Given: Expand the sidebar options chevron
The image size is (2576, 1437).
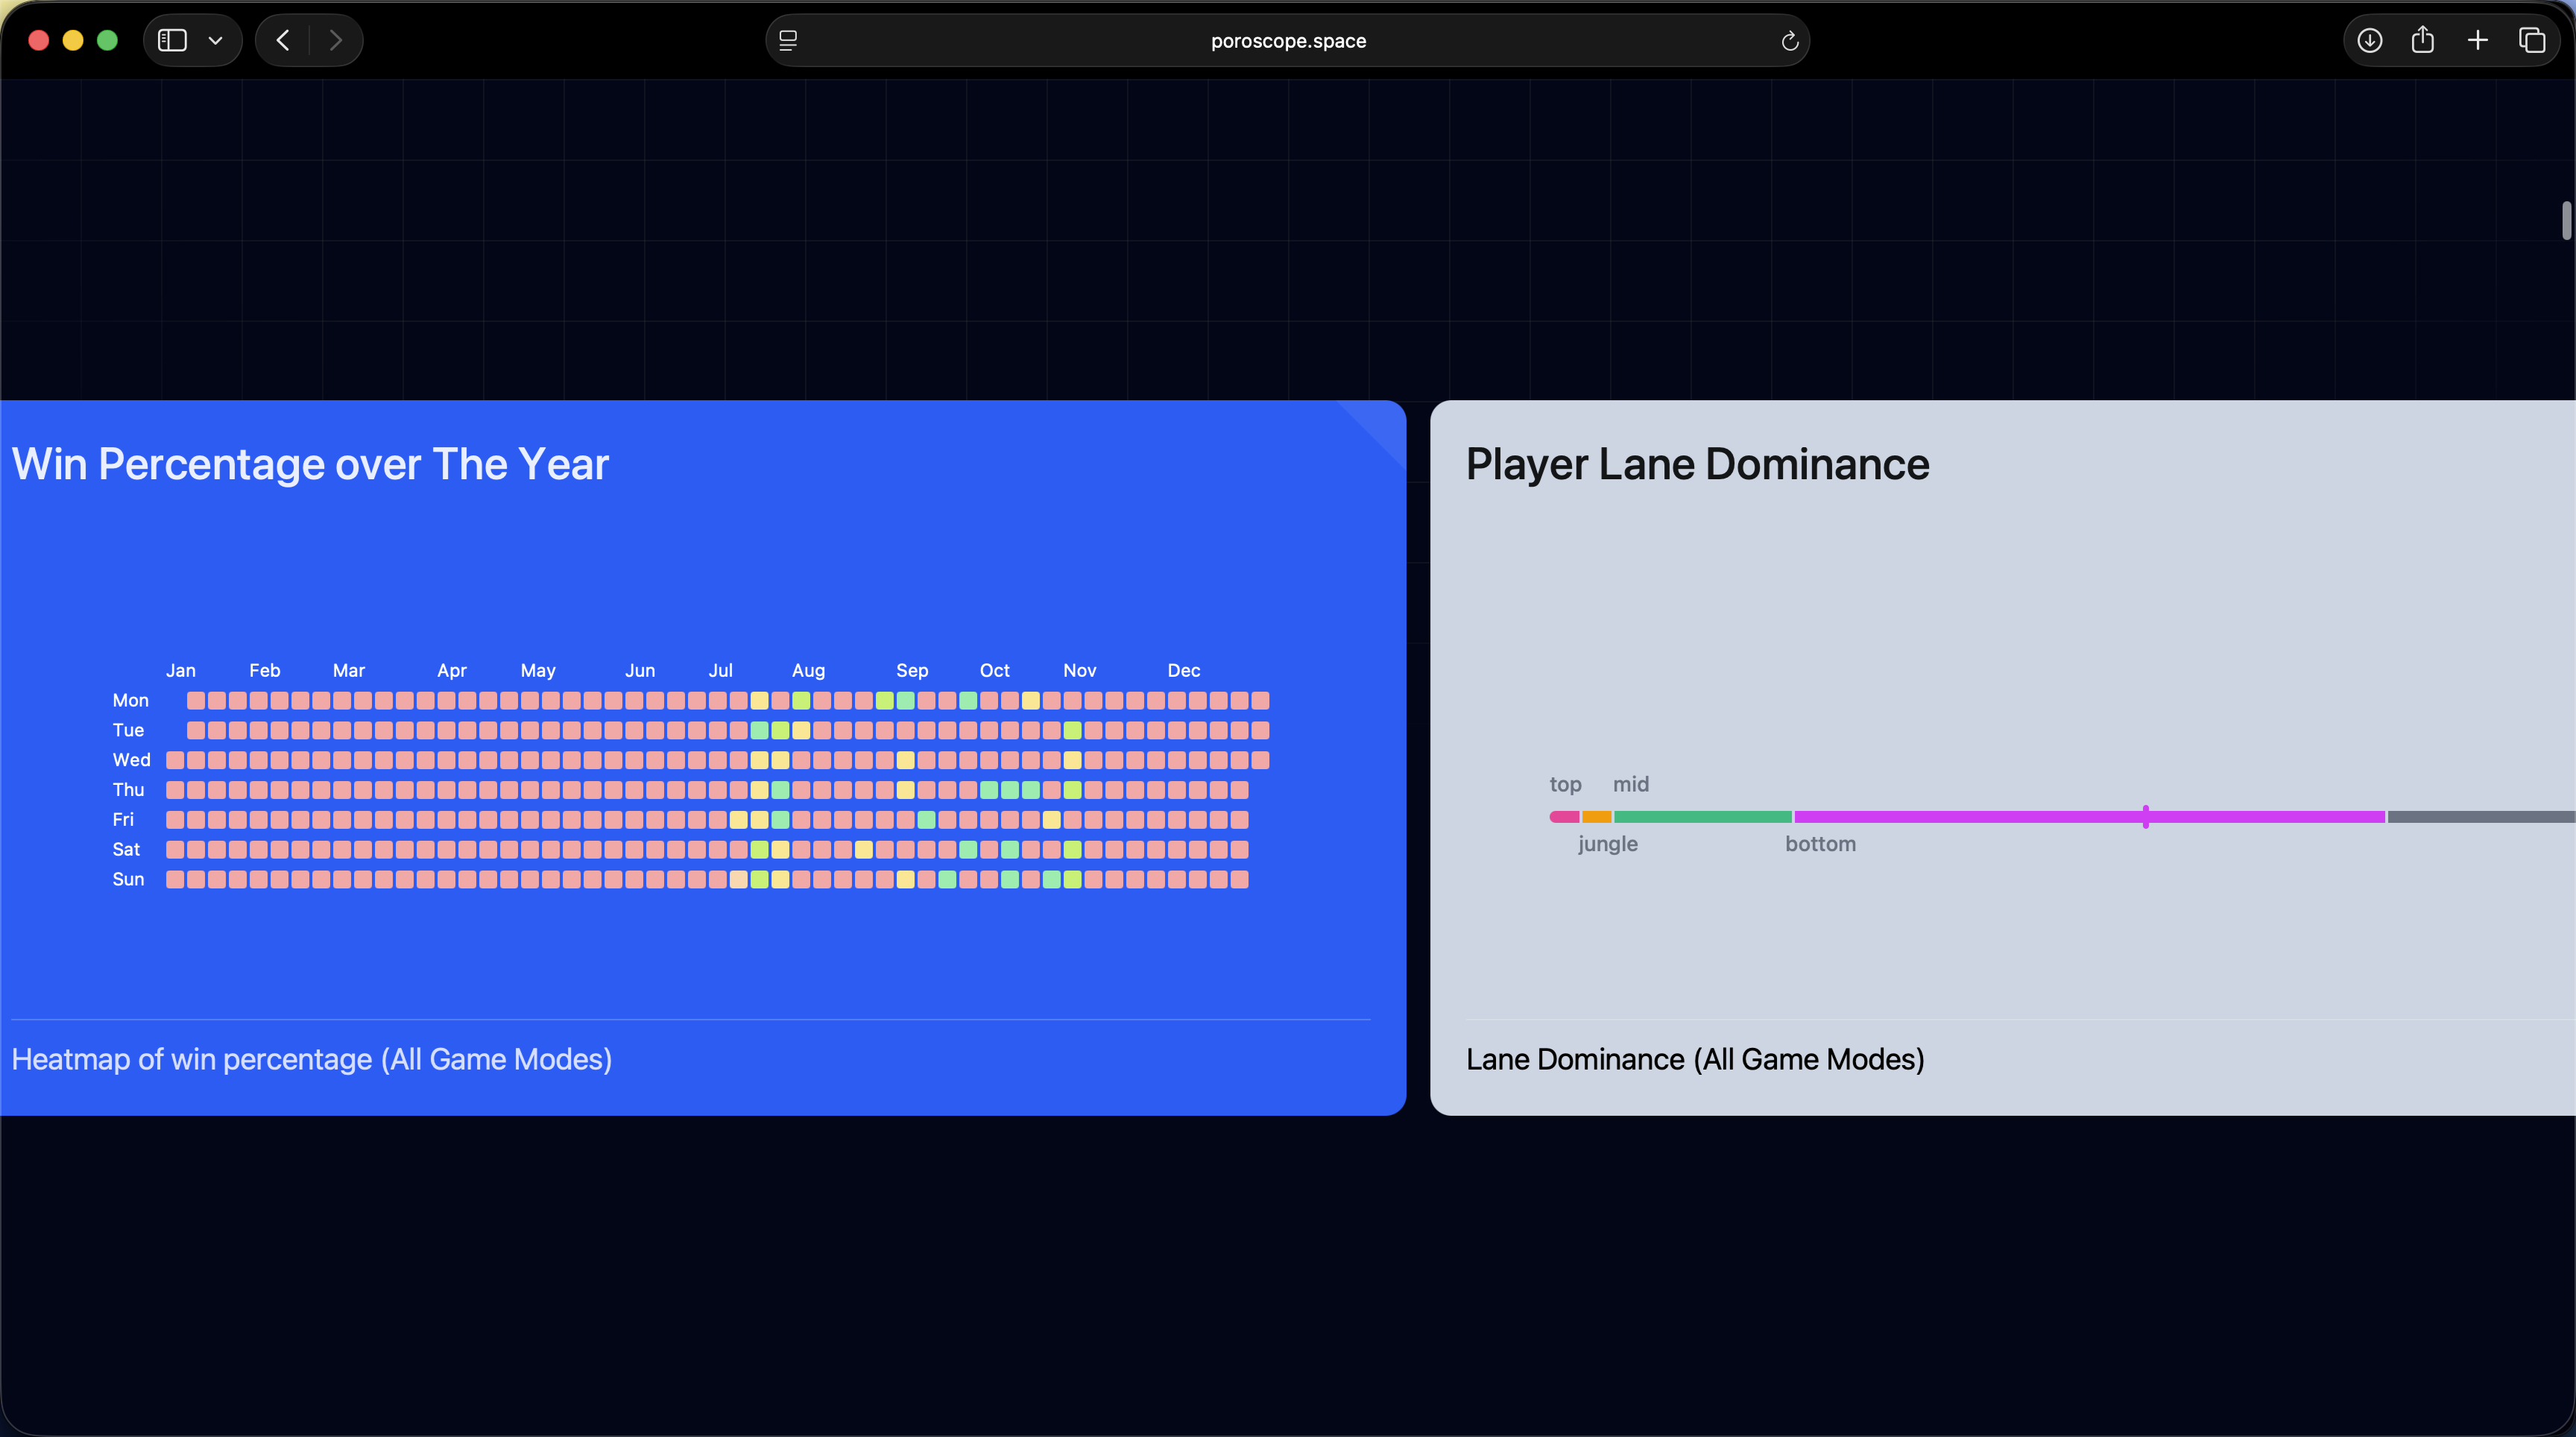Looking at the screenshot, I should pos(215,41).
